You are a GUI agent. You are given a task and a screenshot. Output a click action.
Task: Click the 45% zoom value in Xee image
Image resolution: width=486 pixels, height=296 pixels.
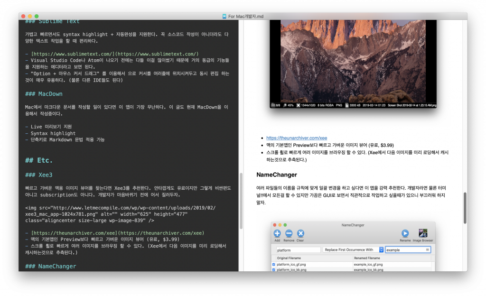(290, 105)
